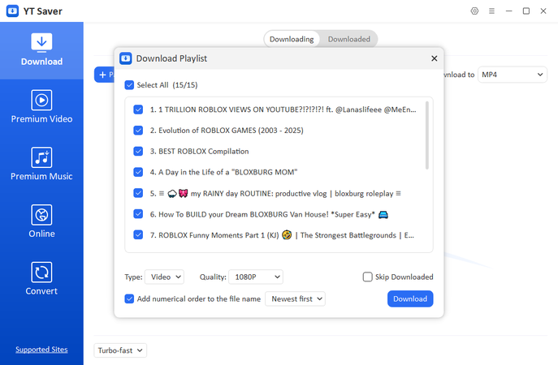Expand the Type dropdown set to Video
Image resolution: width=558 pixels, height=365 pixels.
[164, 277]
